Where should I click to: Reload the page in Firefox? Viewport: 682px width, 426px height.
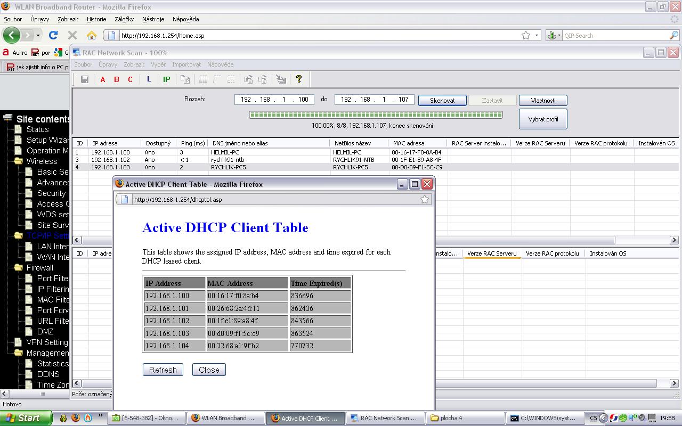pos(53,35)
